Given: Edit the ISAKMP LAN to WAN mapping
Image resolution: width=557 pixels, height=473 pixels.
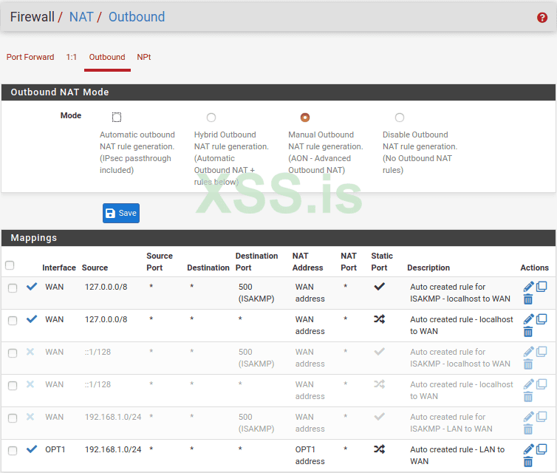Looking at the screenshot, I should (x=528, y=417).
